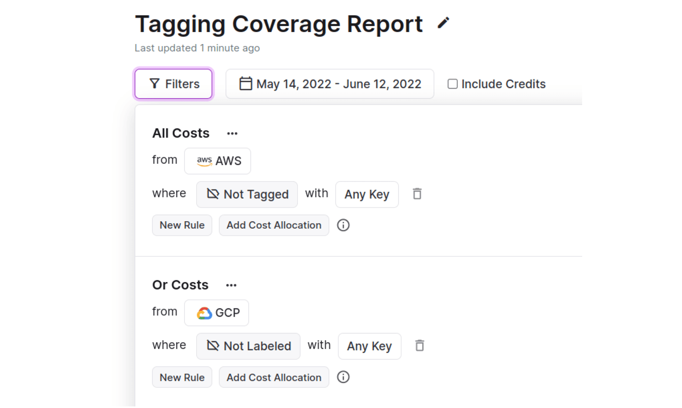Click the info icon beside All Costs cost allocation
The image size is (682, 408).
(x=343, y=225)
